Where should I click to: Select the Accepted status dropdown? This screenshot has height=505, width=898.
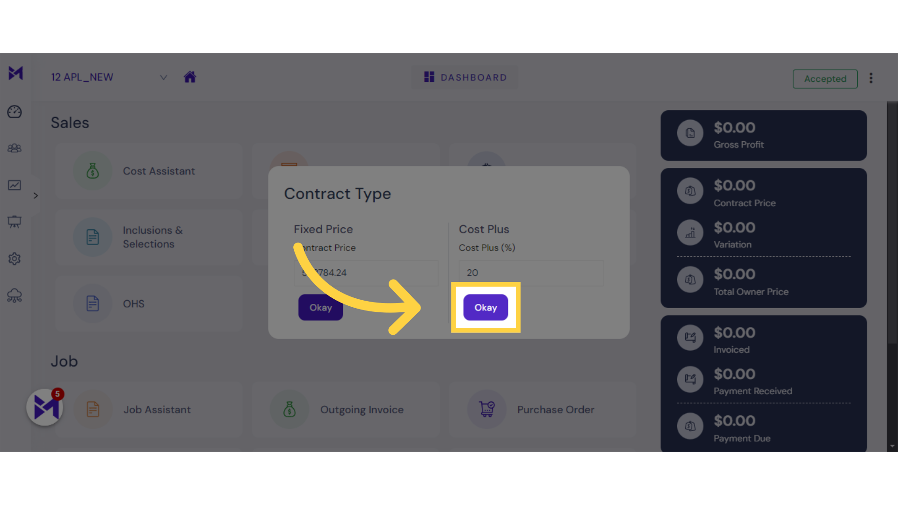coord(825,78)
